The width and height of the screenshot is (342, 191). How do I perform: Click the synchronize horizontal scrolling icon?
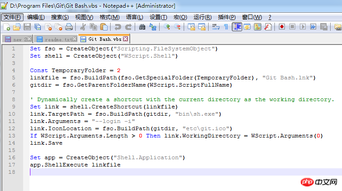202,27
